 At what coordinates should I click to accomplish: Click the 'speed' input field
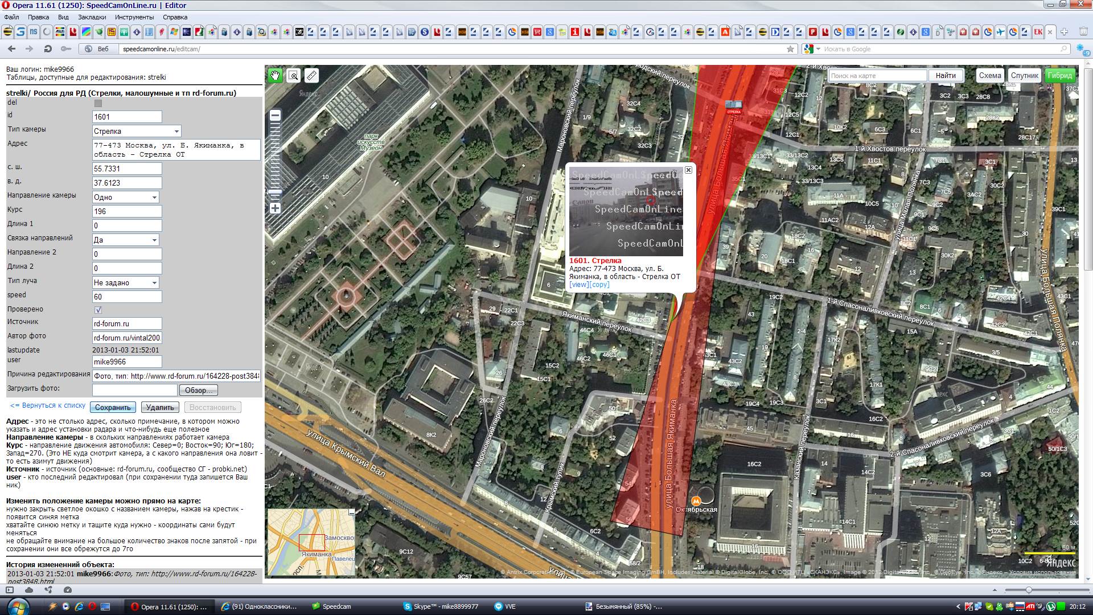[127, 297]
